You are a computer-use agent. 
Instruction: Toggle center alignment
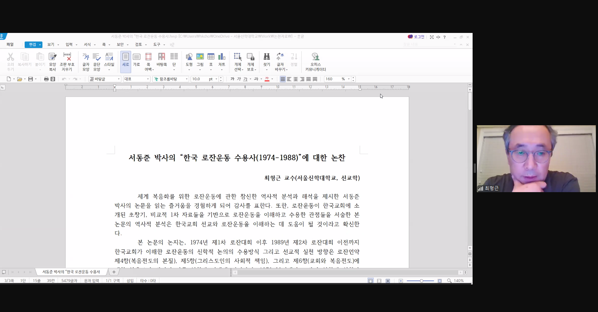pyautogui.click(x=296, y=79)
